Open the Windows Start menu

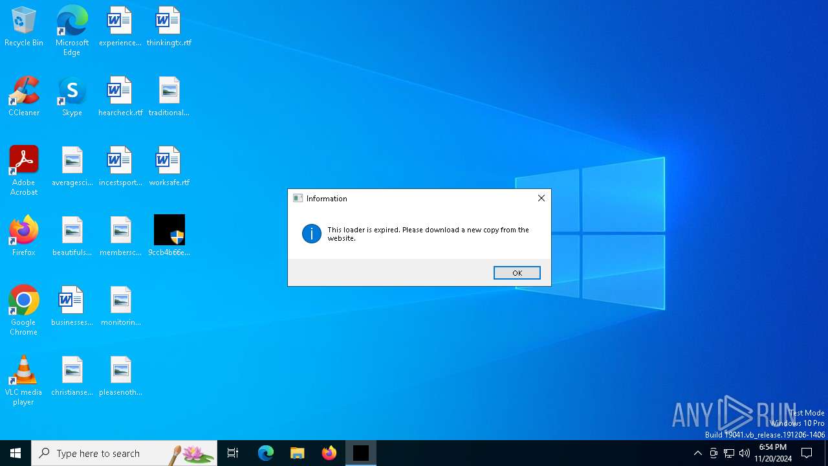pyautogui.click(x=16, y=453)
